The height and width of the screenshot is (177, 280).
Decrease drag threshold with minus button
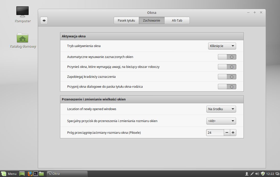(227, 132)
